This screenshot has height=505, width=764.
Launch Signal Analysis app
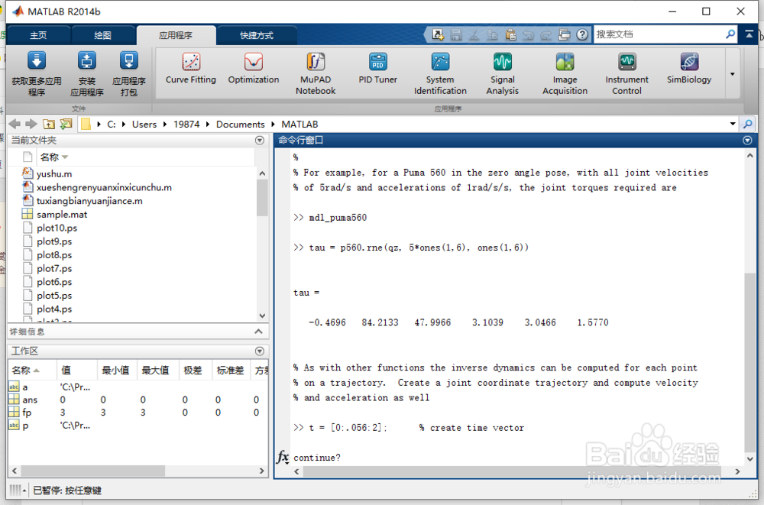(x=503, y=73)
